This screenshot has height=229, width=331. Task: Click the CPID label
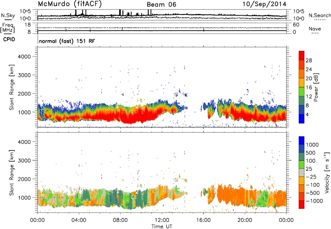click(x=9, y=39)
